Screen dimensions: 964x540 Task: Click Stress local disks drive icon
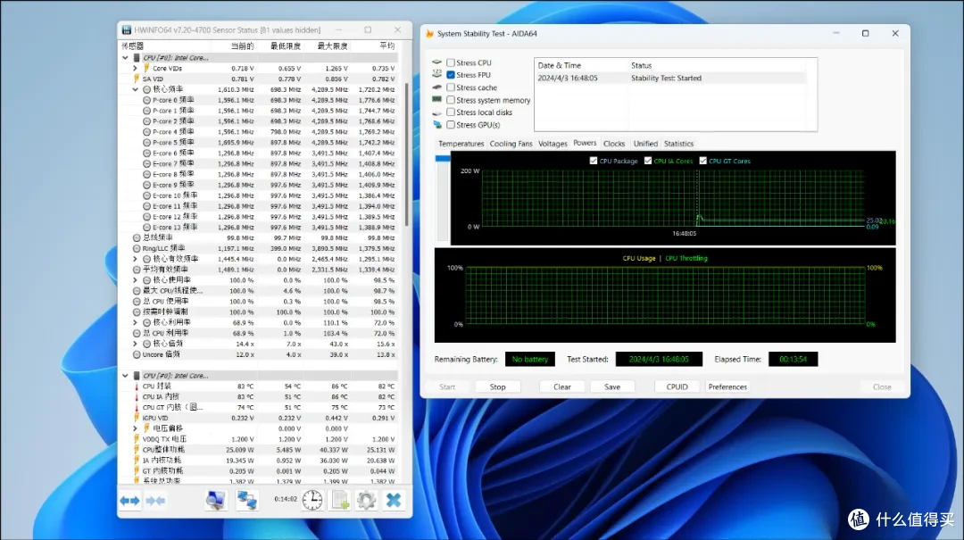[437, 112]
